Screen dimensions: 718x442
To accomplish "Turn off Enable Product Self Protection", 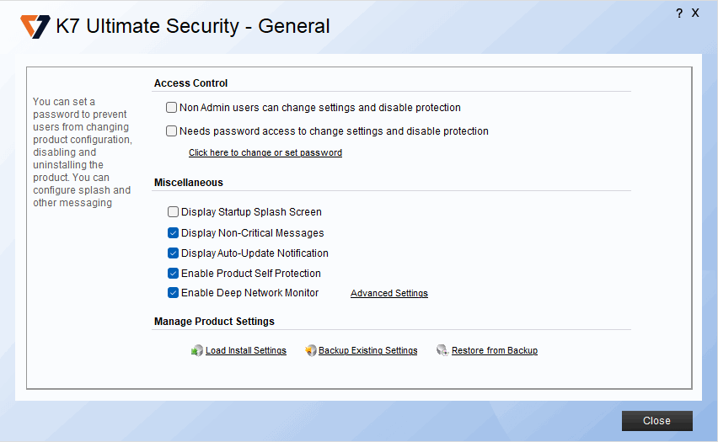I will pyautogui.click(x=174, y=274).
